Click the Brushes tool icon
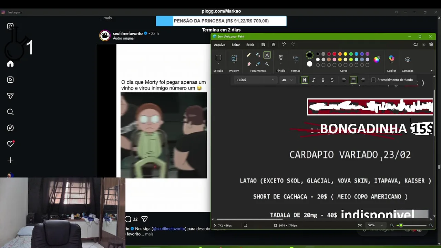 coord(281,58)
